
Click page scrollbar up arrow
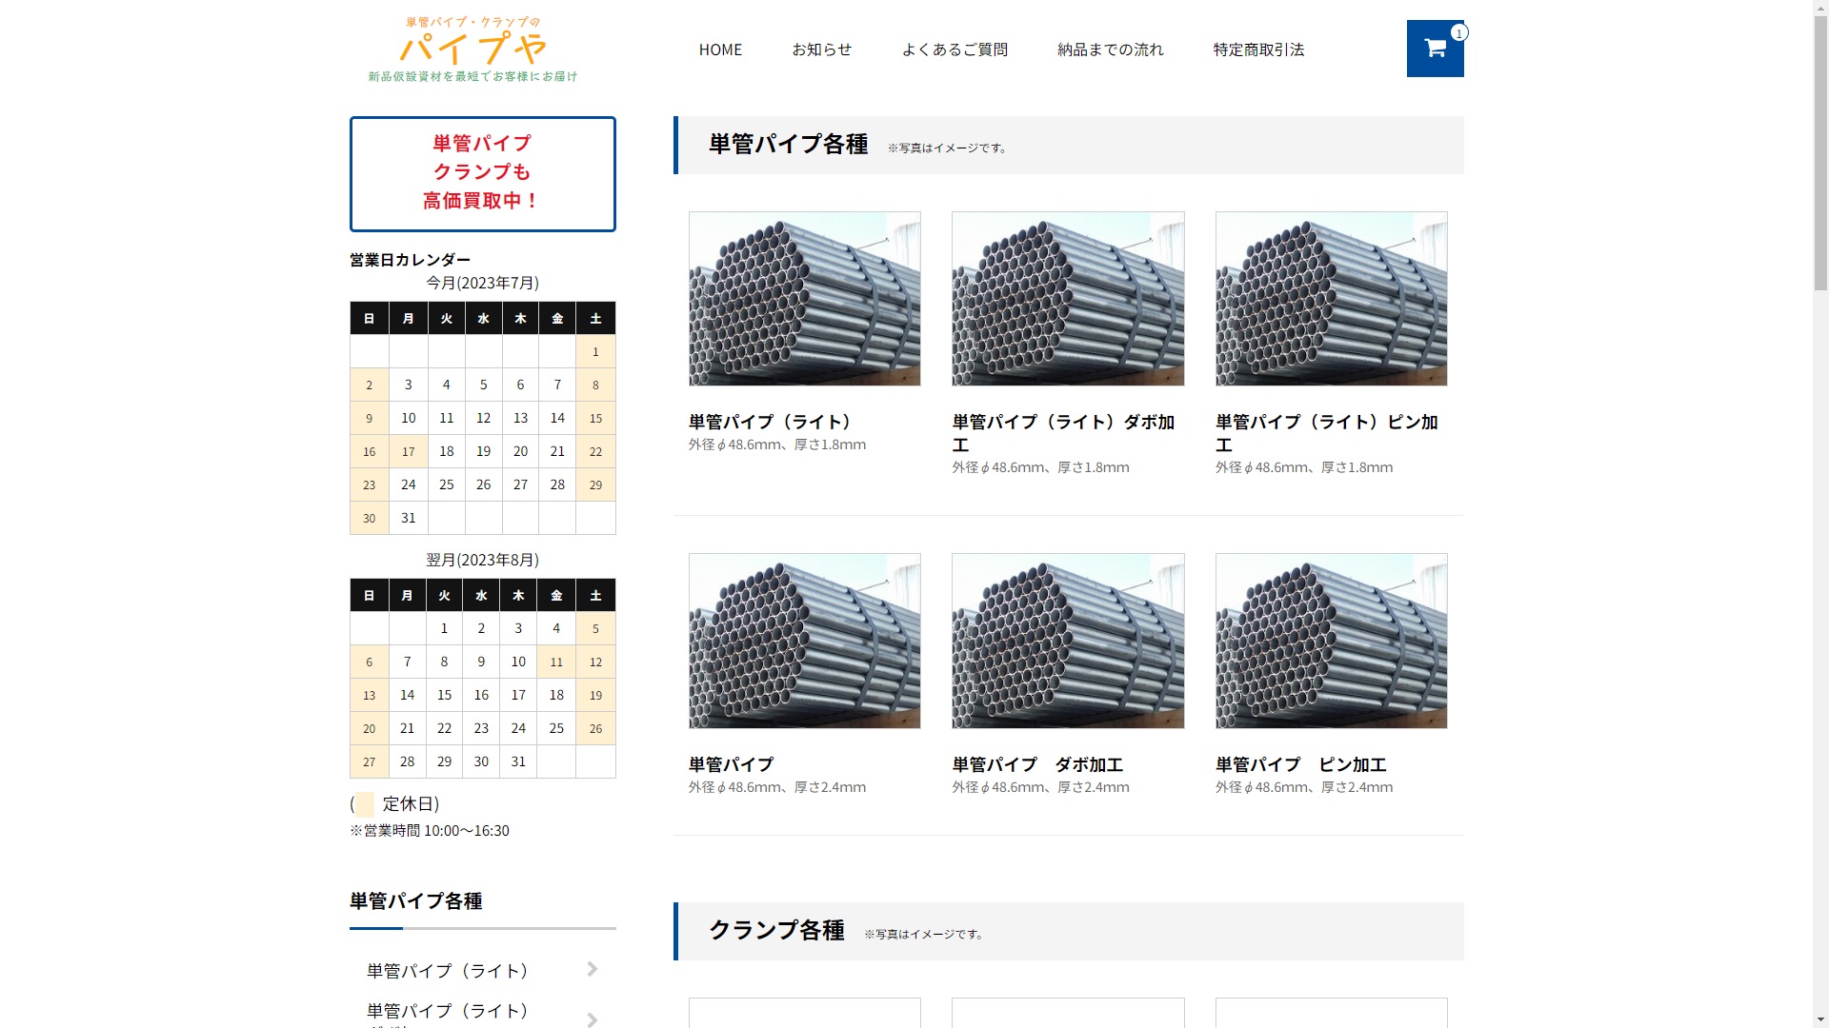(1819, 8)
